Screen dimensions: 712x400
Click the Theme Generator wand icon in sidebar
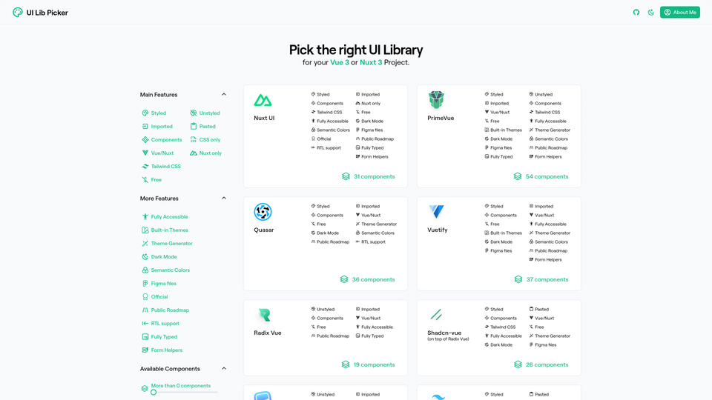(x=145, y=244)
